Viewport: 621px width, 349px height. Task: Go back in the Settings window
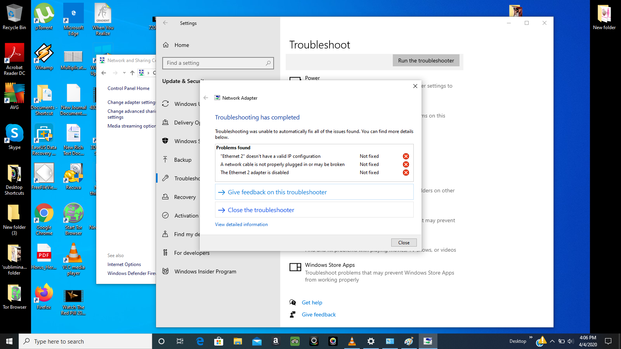pyautogui.click(x=165, y=23)
